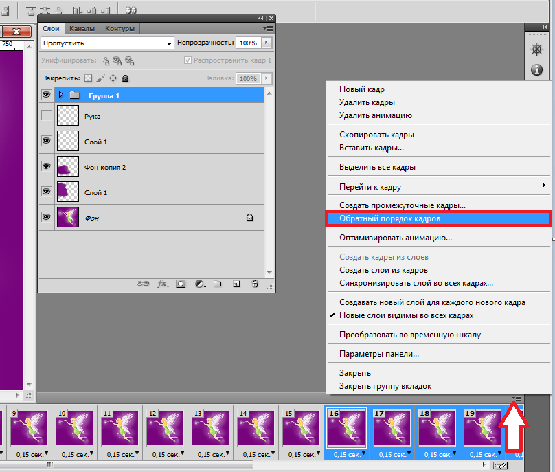The height and width of the screenshot is (472, 555).
Task: Open the Navigator panel icon
Action: [x=536, y=49]
